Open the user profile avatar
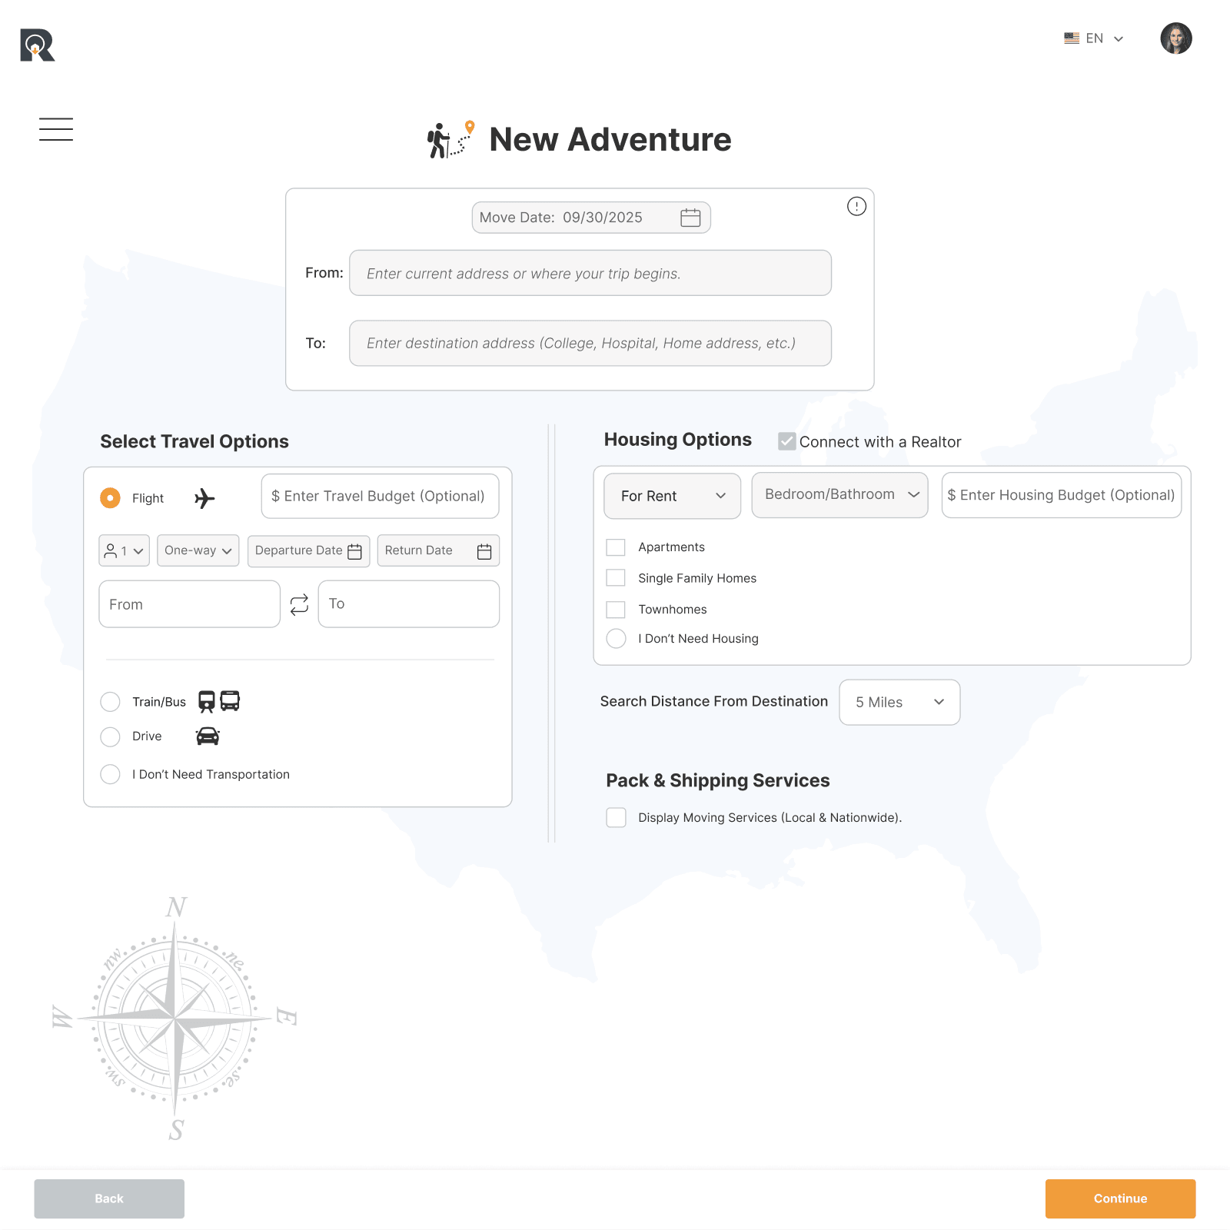Viewport: 1230px width, 1230px height. 1175,38
